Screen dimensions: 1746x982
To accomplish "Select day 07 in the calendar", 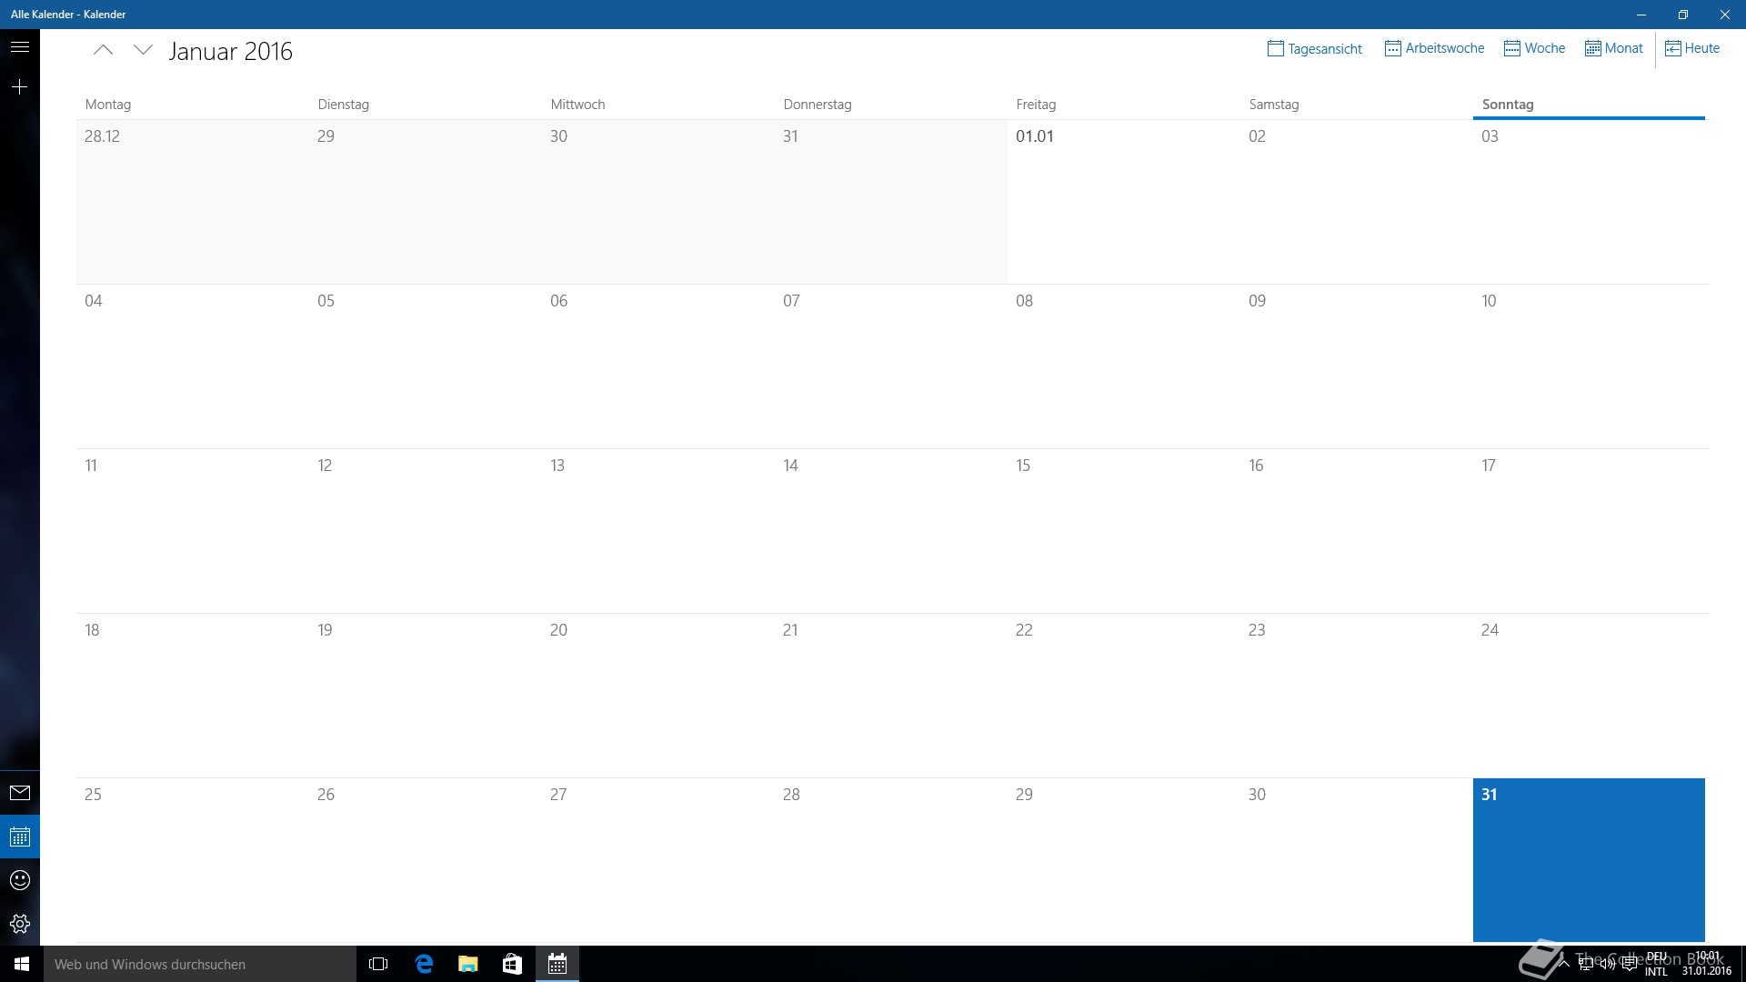I will click(891, 366).
